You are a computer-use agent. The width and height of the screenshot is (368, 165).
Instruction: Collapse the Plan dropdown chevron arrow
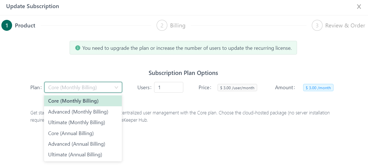pyautogui.click(x=116, y=88)
